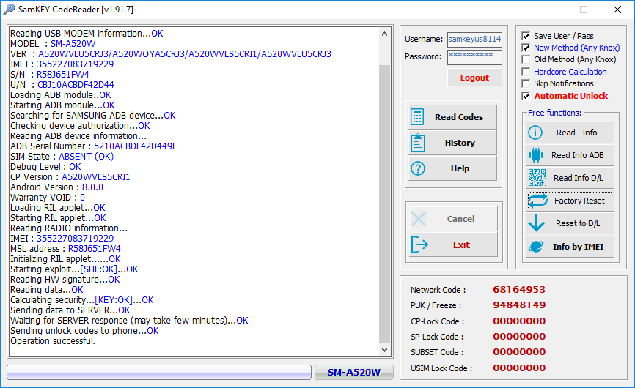
Task: Click the log scrollbar down arrow
Action: (385, 350)
